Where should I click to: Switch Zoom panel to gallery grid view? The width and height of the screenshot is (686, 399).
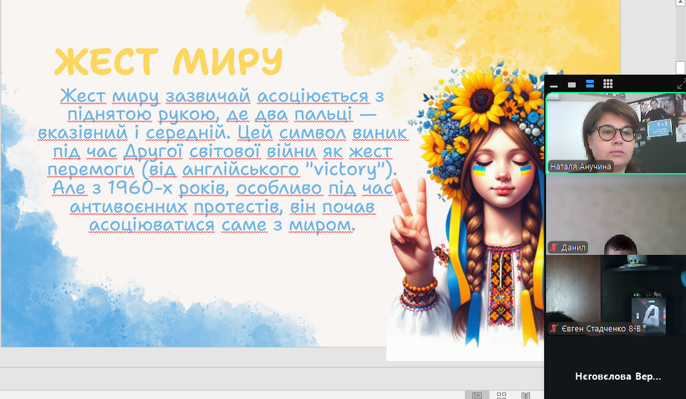(x=607, y=84)
